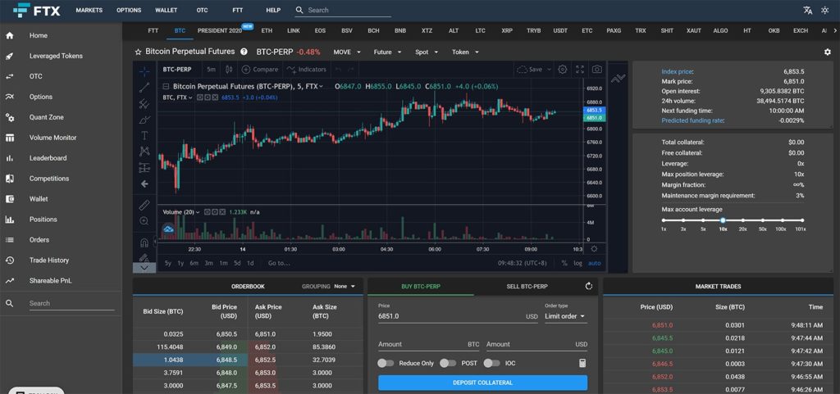This screenshot has width=840, height=394.
Task: Switch to the SELL BTC-PERP tab
Action: pos(527,287)
